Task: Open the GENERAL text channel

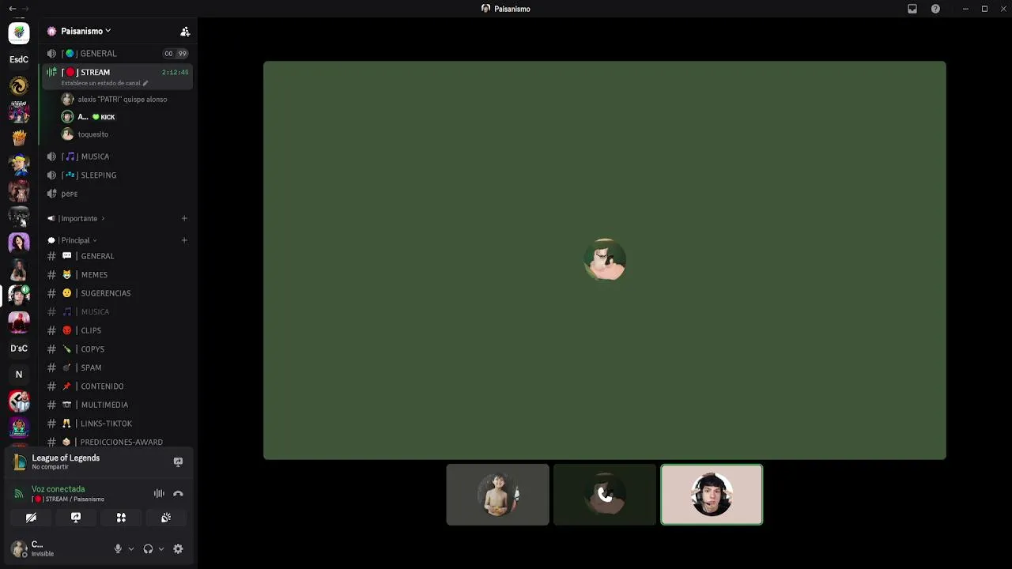Action: [x=117, y=256]
